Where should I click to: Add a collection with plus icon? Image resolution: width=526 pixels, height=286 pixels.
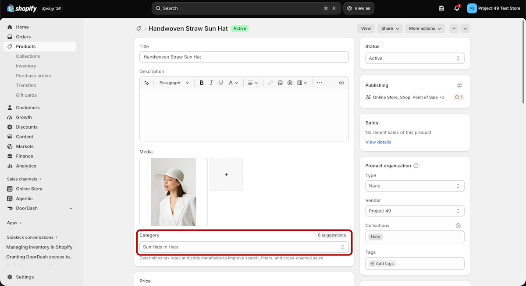pos(458,226)
